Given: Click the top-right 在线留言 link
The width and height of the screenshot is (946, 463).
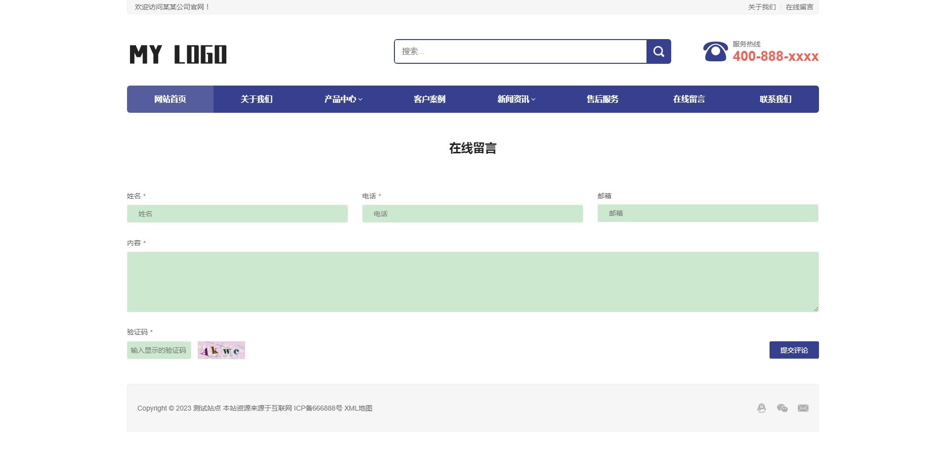Looking at the screenshot, I should [x=799, y=7].
